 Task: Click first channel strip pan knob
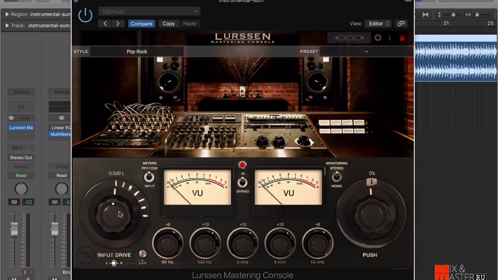click(21, 189)
